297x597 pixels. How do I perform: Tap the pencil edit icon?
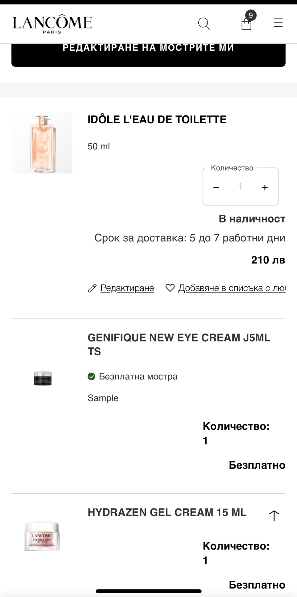click(92, 288)
